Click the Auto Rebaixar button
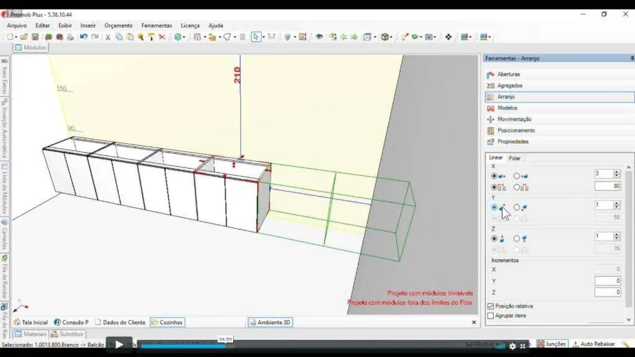The image size is (635, 357). (x=594, y=344)
